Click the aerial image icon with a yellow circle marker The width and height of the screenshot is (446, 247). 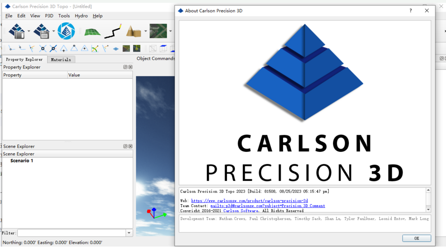[x=137, y=48]
